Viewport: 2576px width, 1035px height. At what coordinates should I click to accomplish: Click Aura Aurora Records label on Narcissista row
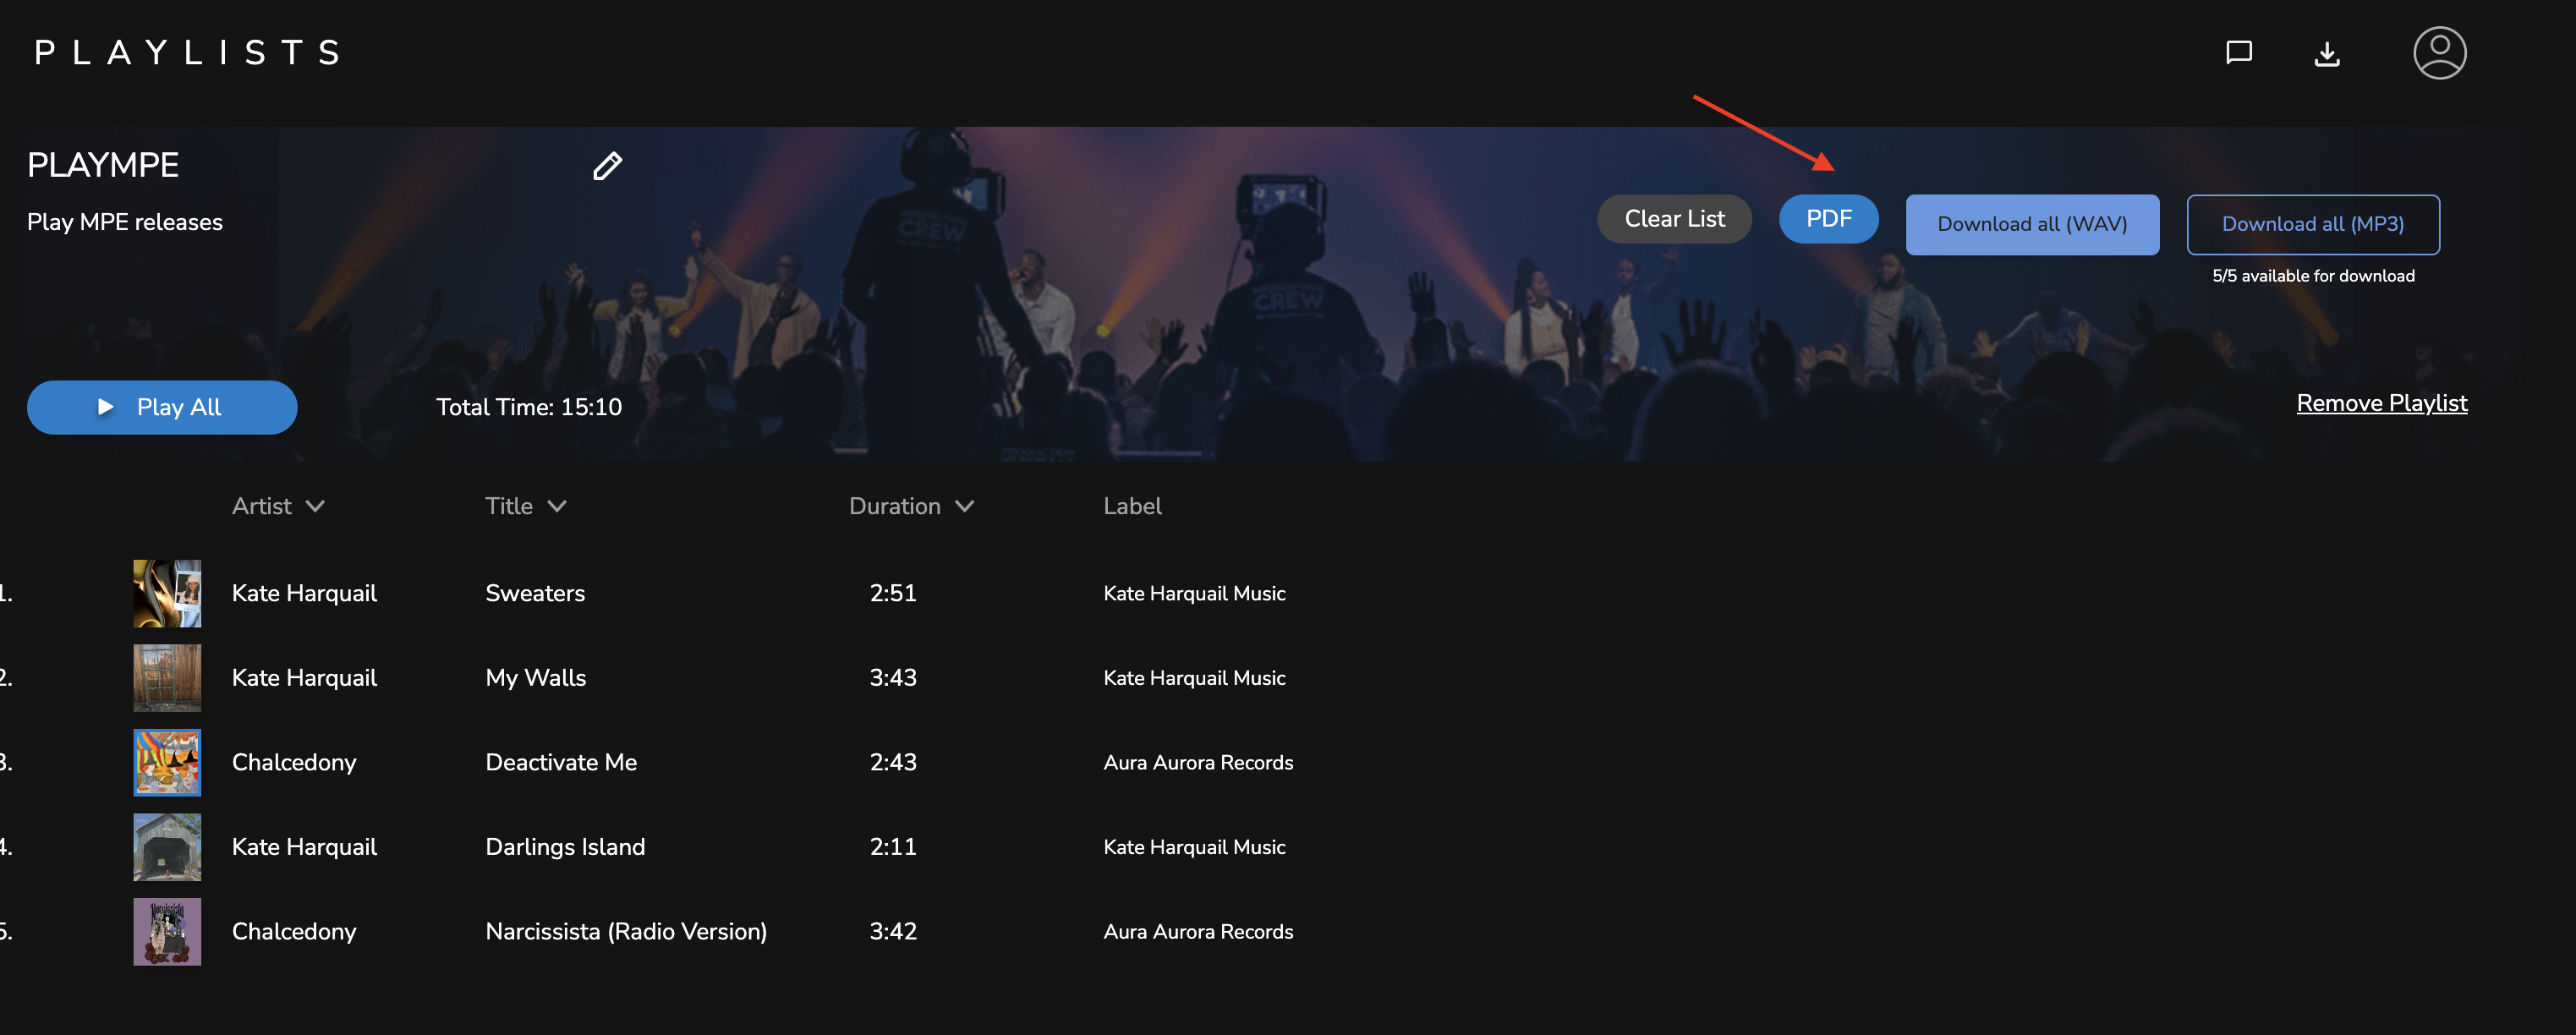[x=1198, y=931]
